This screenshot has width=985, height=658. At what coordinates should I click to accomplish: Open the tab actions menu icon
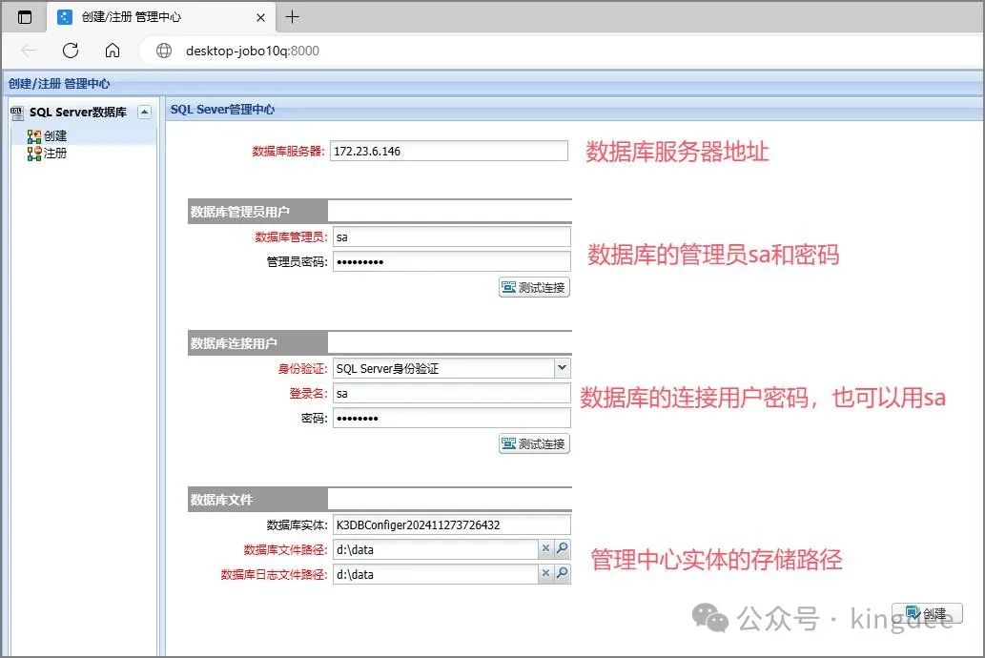tap(25, 17)
